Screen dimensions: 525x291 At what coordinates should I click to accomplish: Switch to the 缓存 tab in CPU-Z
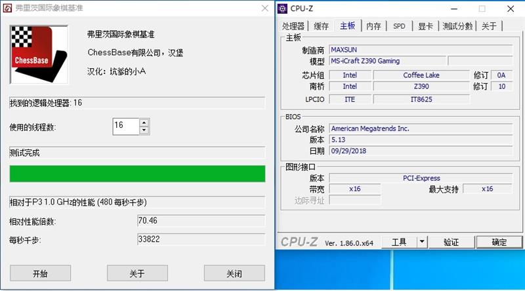(321, 26)
